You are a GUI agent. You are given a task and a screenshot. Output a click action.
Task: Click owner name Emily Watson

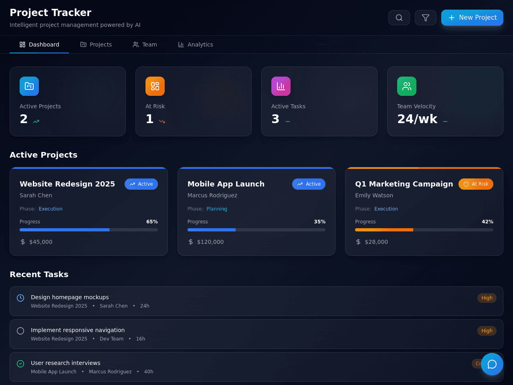tap(374, 195)
